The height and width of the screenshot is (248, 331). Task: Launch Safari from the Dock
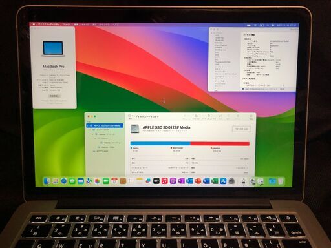click(x=64, y=181)
